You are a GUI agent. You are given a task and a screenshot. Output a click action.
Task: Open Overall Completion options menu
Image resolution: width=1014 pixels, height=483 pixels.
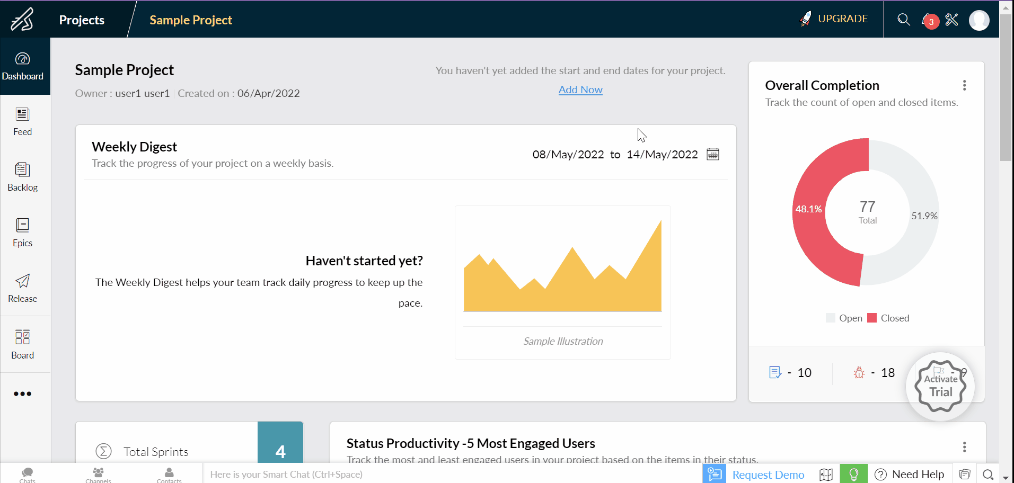click(964, 85)
